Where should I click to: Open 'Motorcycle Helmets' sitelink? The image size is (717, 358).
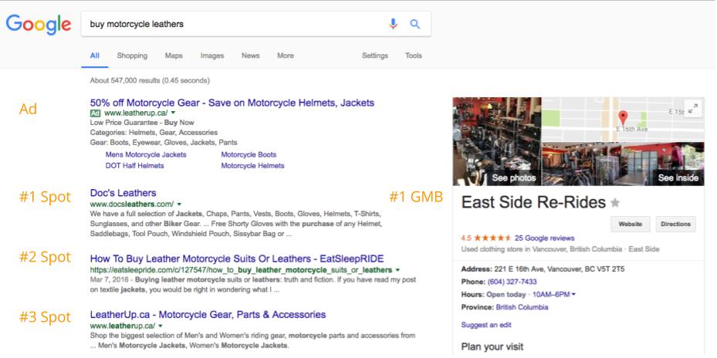tap(253, 166)
